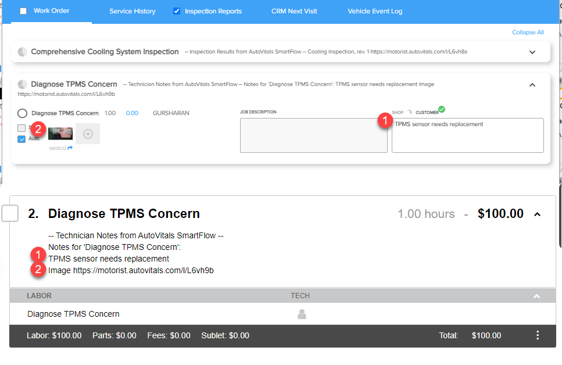Open the TPMS sensor image thumbnail
The width and height of the screenshot is (562, 365).
(60, 133)
